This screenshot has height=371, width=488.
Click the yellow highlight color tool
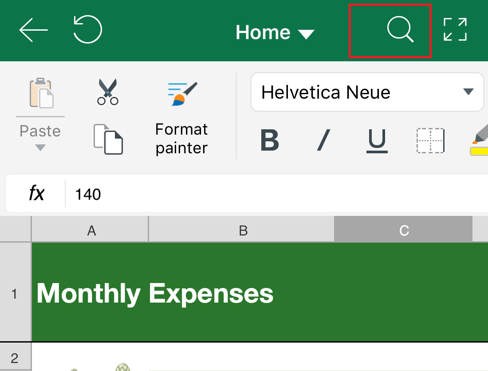[479, 140]
